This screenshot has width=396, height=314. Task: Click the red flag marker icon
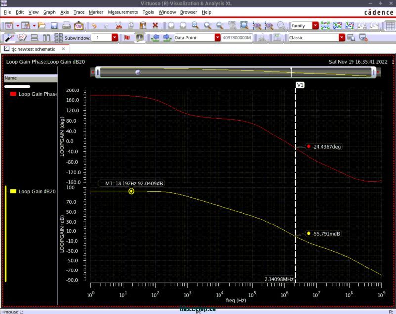(x=127, y=38)
